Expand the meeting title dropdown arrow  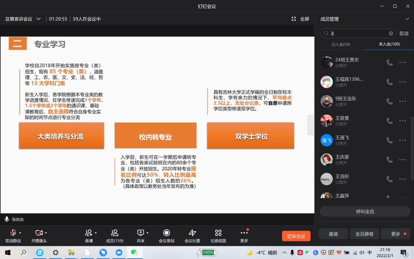(39, 19)
